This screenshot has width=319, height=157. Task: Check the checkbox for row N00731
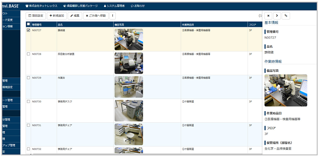click(29, 125)
